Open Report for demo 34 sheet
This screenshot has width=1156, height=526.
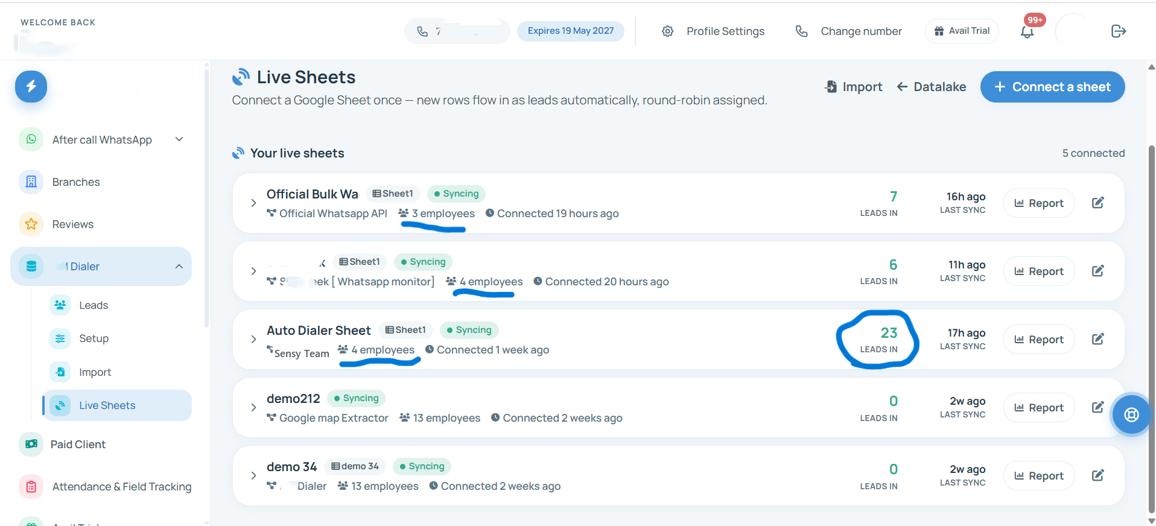[x=1039, y=476]
